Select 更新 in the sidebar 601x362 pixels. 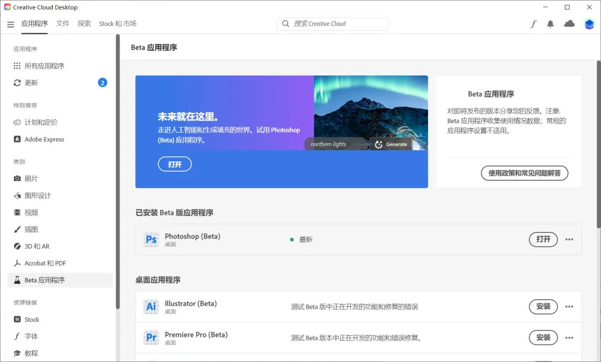click(32, 83)
